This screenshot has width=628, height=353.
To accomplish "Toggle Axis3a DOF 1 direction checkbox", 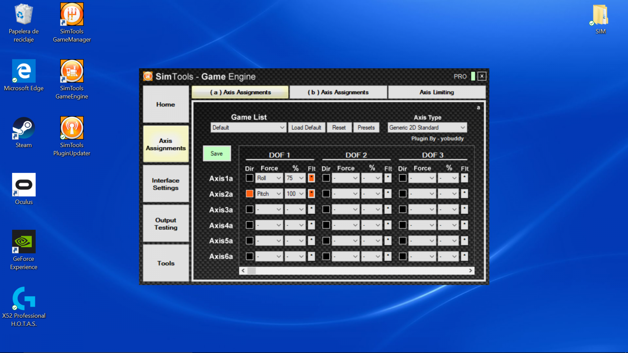I will (249, 209).
